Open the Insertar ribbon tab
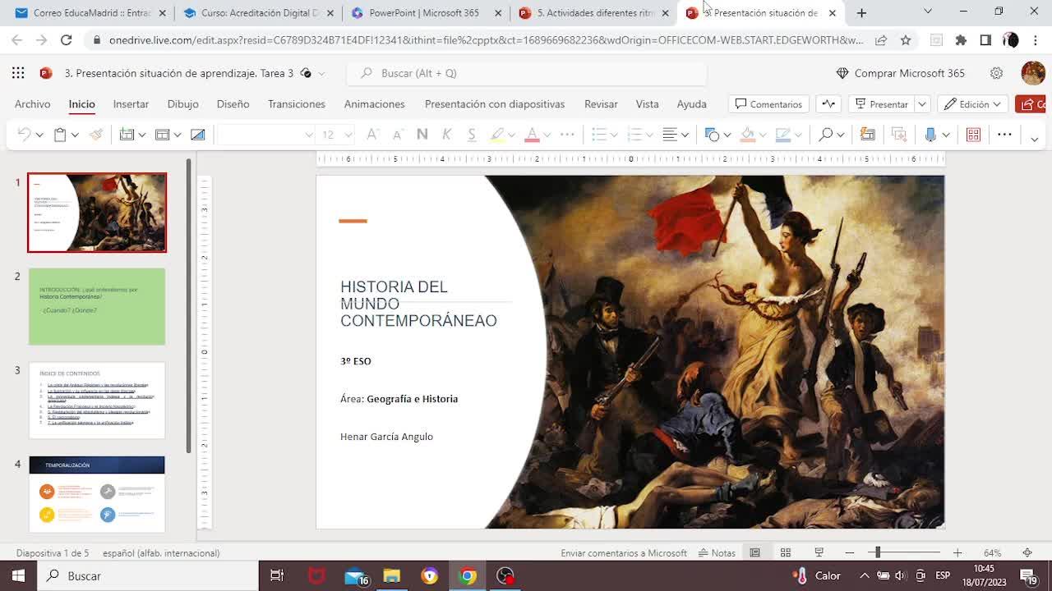This screenshot has width=1052, height=591. [x=131, y=104]
